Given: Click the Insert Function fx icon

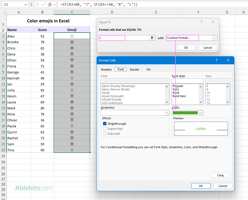Looking at the screenshot, I should pos(50,5).
